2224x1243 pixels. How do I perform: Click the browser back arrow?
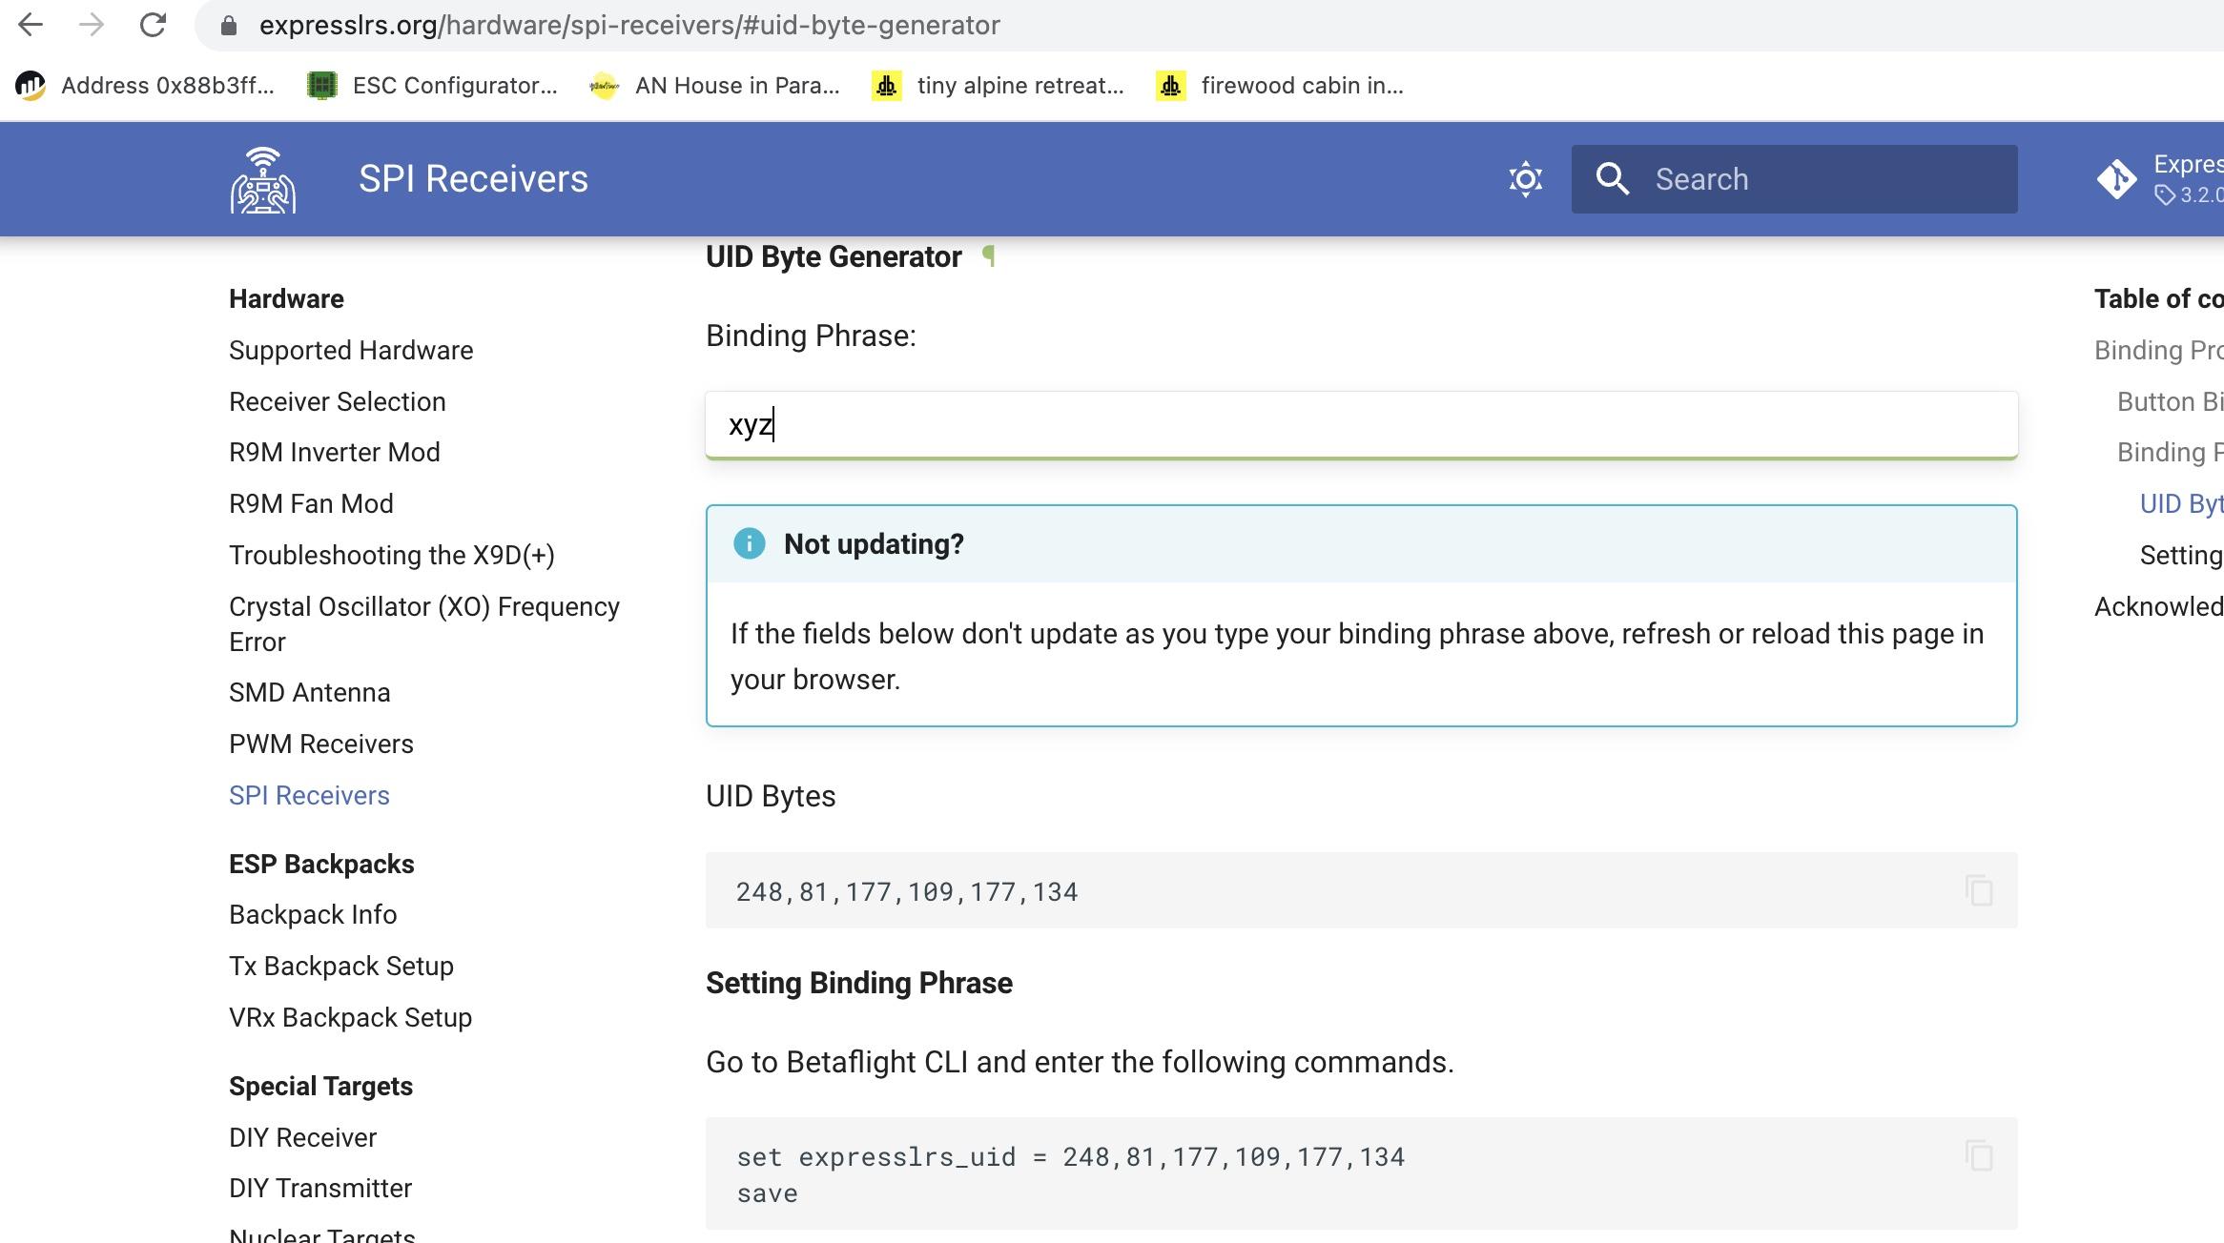tap(31, 25)
